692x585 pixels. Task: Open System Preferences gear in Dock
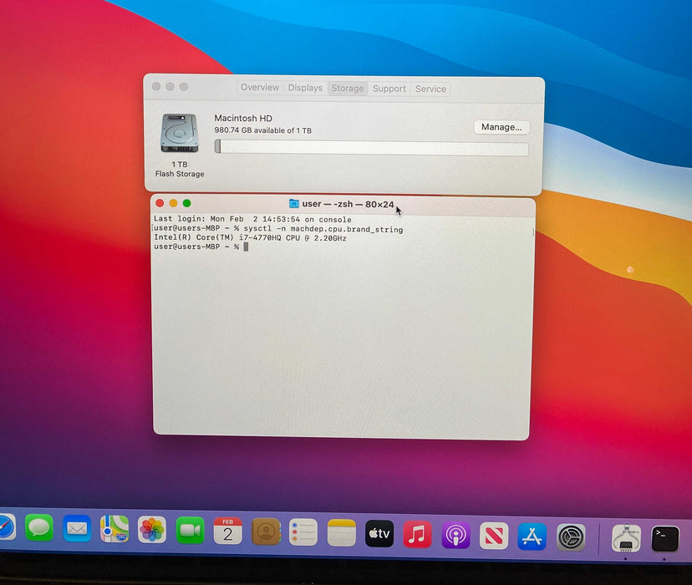click(x=571, y=538)
